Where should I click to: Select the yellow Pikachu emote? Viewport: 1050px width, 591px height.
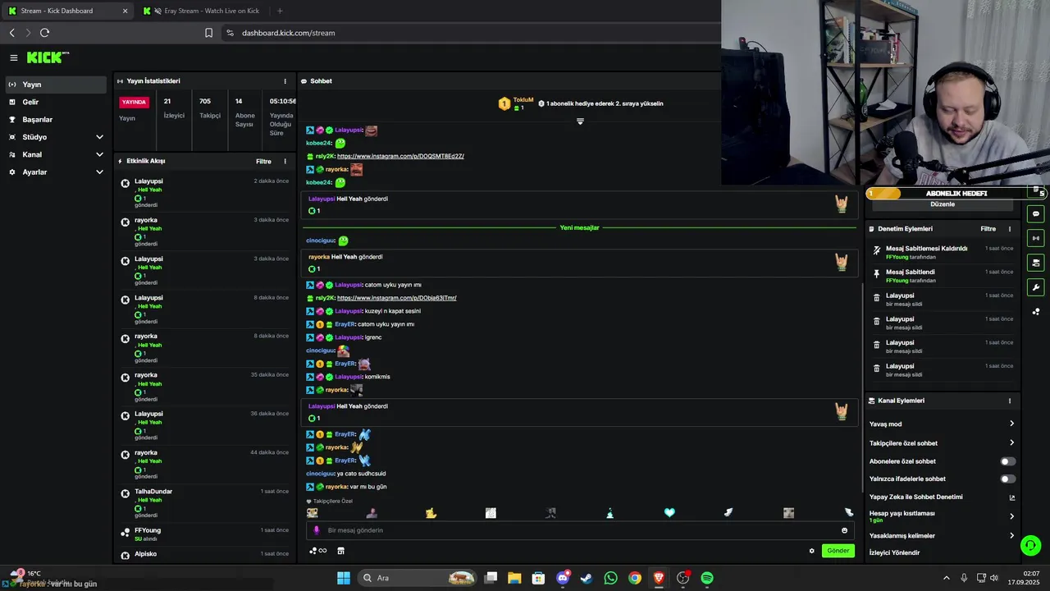[431, 513]
